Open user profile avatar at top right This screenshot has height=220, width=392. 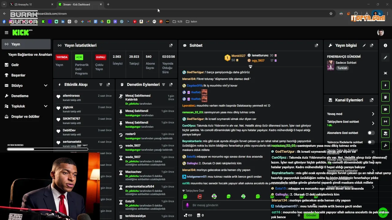(x=380, y=32)
